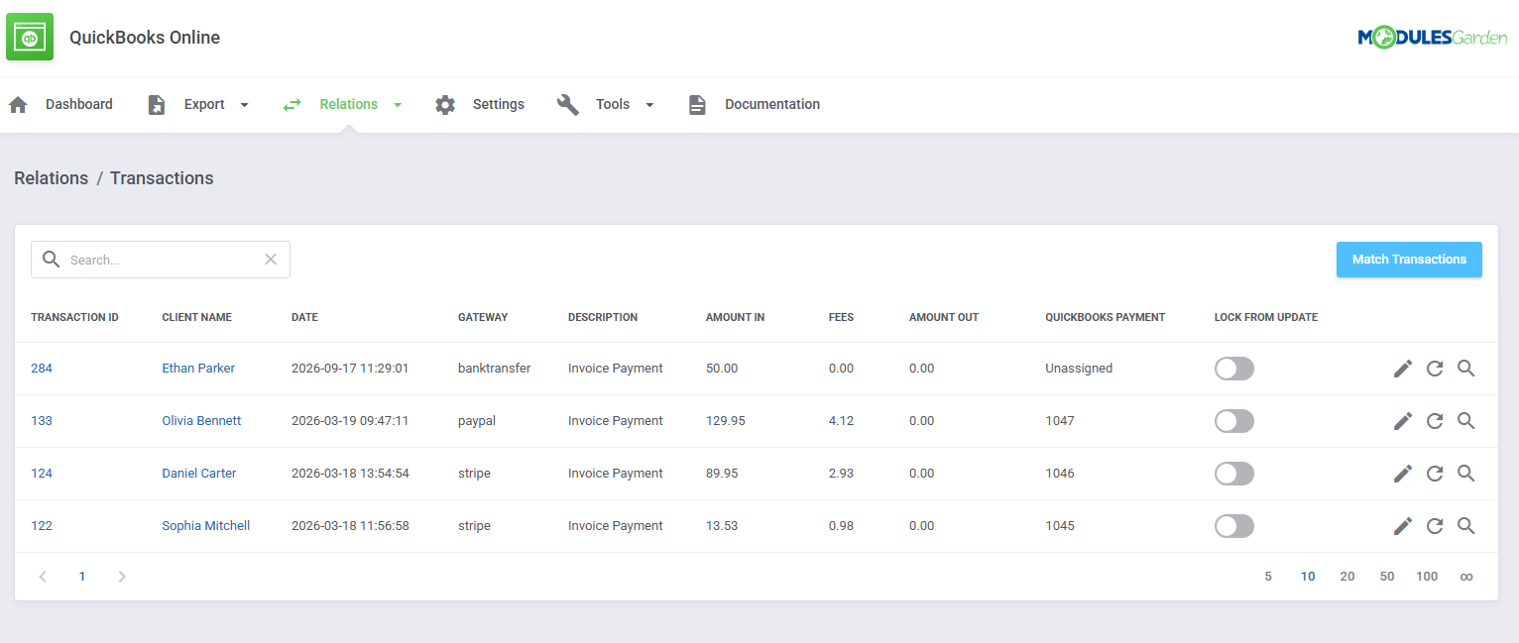Show 50 entries per page

pyautogui.click(x=1387, y=577)
